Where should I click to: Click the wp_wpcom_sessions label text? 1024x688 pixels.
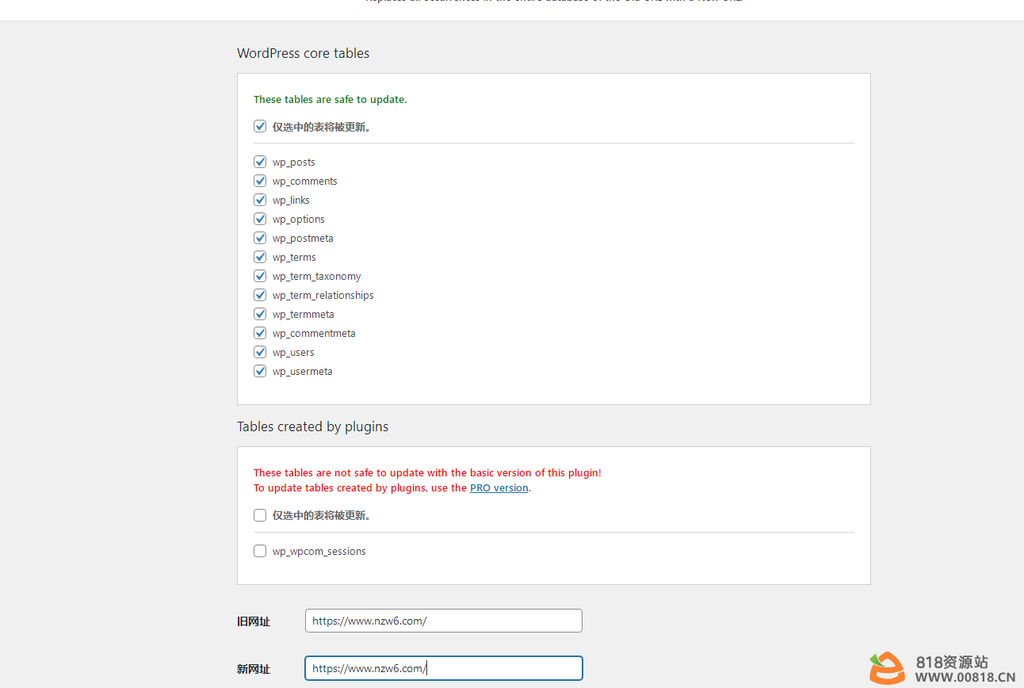(x=319, y=552)
